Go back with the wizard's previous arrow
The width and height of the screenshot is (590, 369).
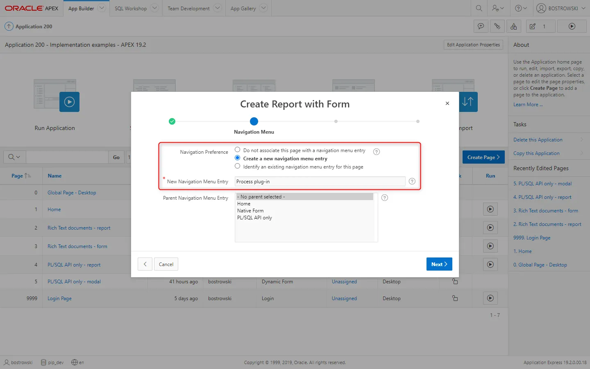click(x=145, y=264)
